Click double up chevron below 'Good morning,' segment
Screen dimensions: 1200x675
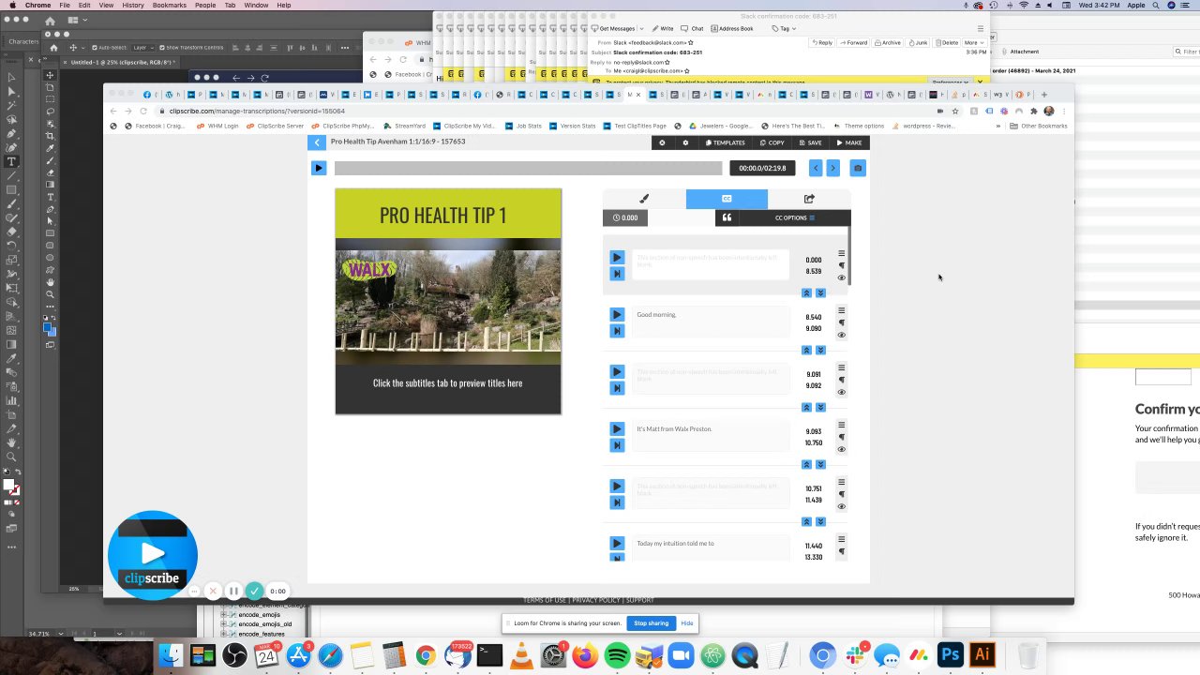tap(806, 351)
